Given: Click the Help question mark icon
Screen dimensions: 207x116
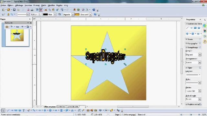Looking at the screenshot, I should (x=94, y=10).
